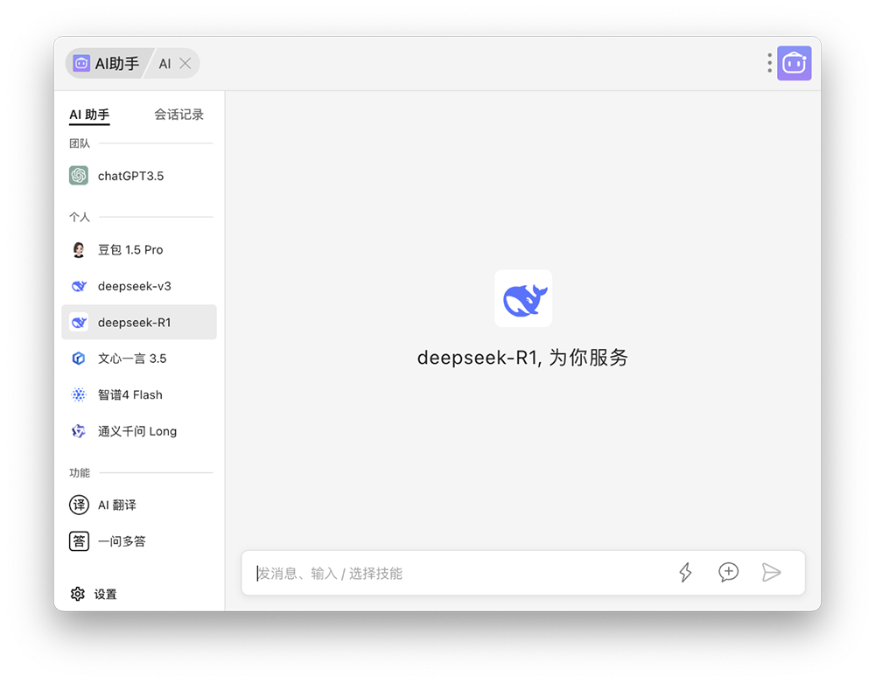Click the 智谱4 Flash dotted icon
The image size is (875, 683).
[79, 394]
